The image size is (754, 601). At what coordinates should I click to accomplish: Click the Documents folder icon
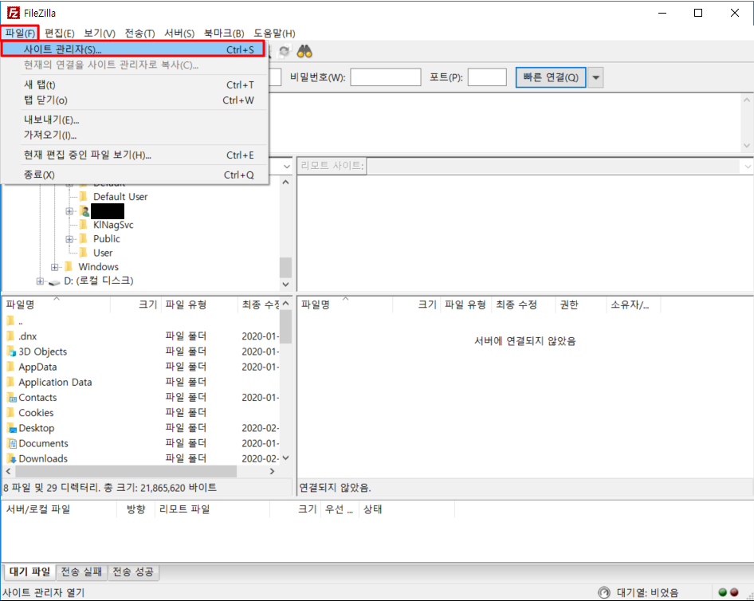coord(11,443)
